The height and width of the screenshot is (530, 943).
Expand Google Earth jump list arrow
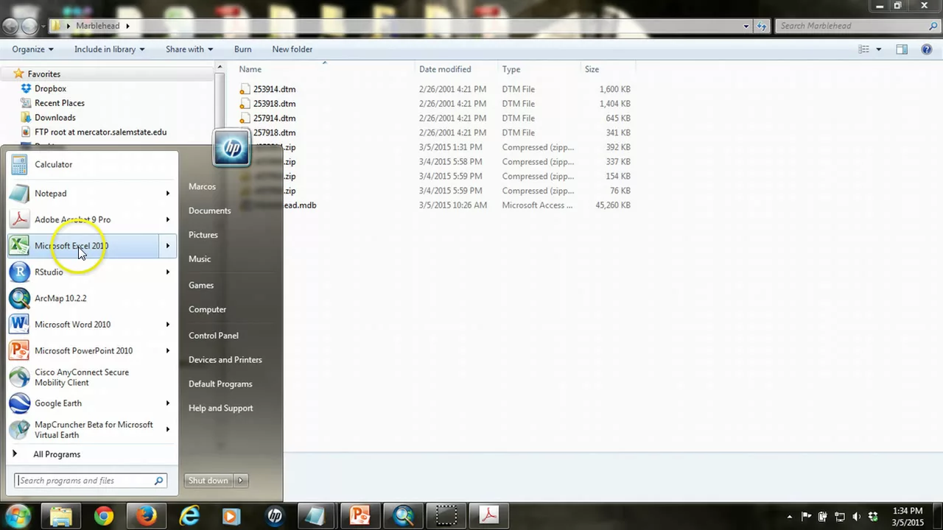(x=168, y=403)
